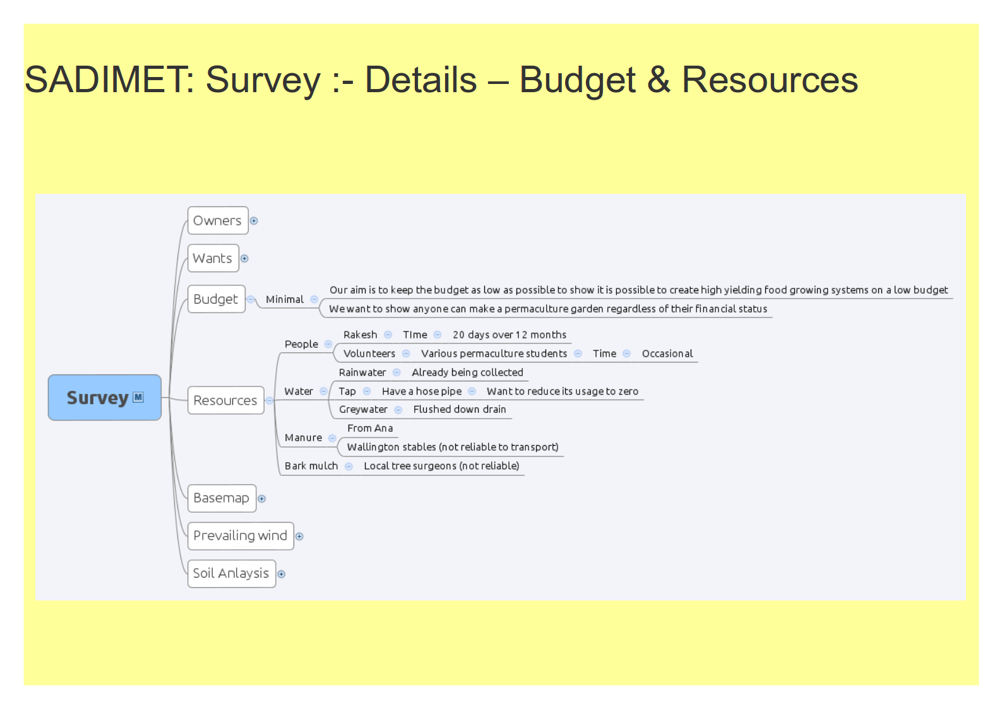Click the SADIMET slide title text
This screenshot has height=709, width=1002.
pyautogui.click(x=441, y=80)
